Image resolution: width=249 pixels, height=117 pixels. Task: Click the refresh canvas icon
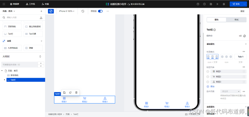tap(83, 11)
